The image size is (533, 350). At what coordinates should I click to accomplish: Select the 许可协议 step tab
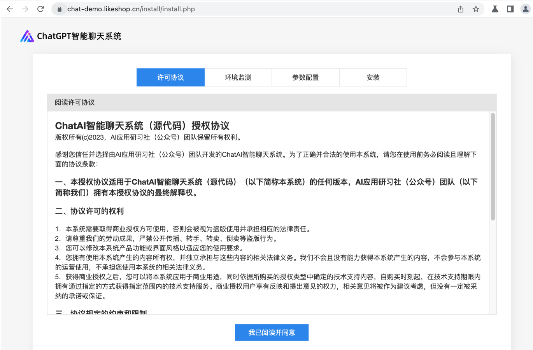(170, 77)
